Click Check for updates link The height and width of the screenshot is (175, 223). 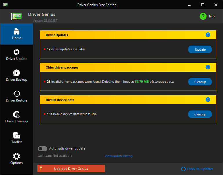200,169
